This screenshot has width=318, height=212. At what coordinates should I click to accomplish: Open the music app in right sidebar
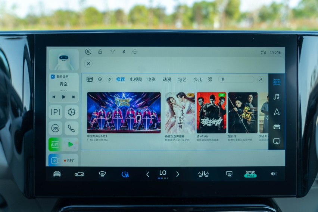(277, 97)
